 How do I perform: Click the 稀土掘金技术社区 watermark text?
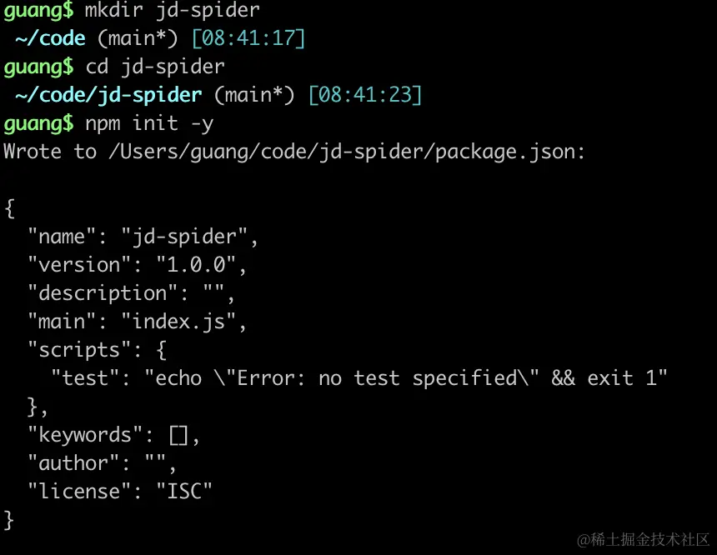click(x=649, y=539)
